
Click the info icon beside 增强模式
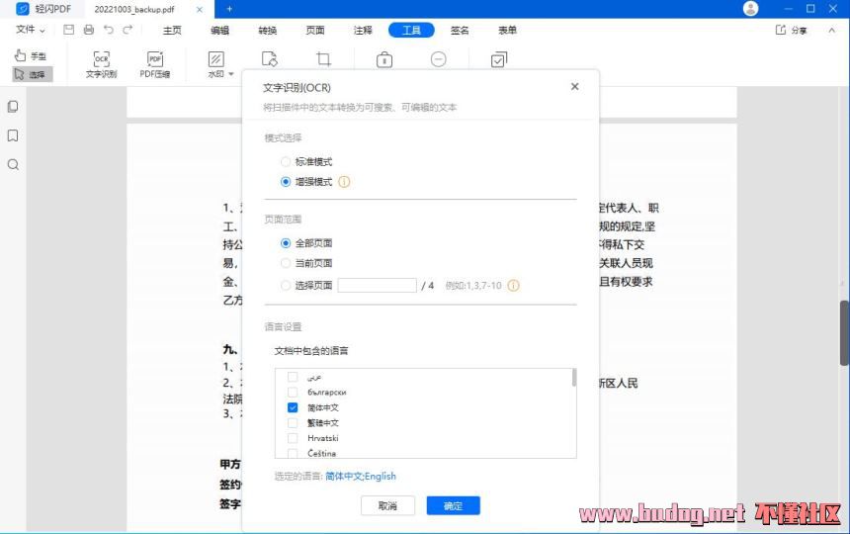[x=344, y=182]
